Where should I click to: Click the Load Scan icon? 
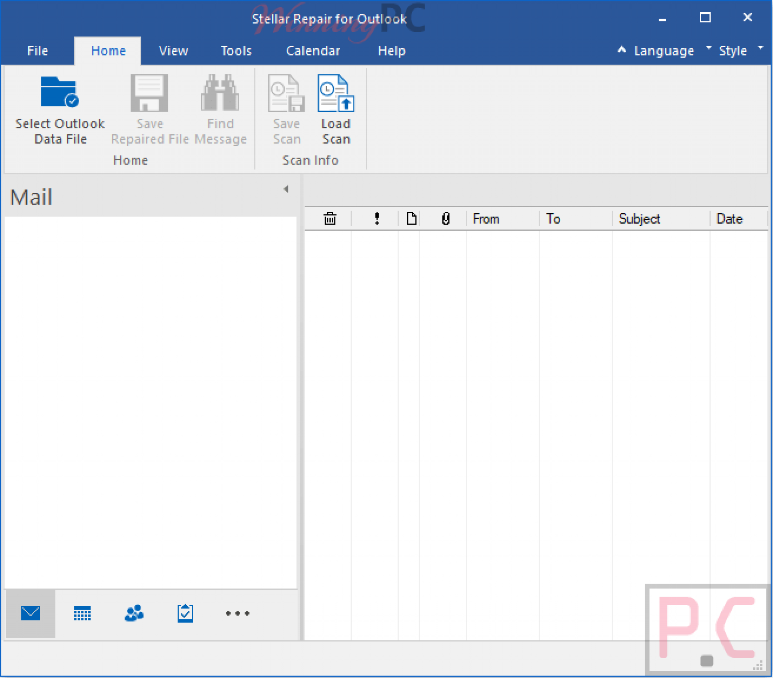[336, 93]
